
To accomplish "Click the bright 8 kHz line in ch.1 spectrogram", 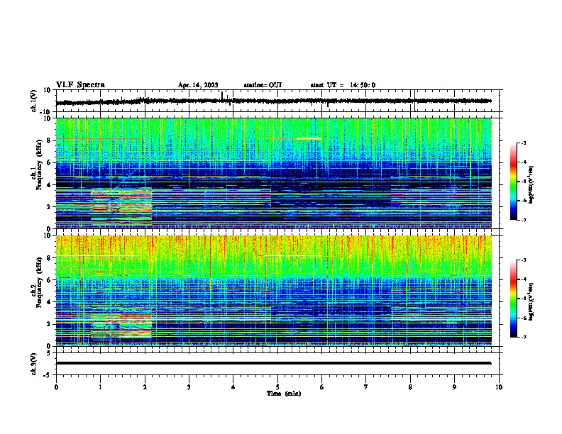I will [309, 138].
